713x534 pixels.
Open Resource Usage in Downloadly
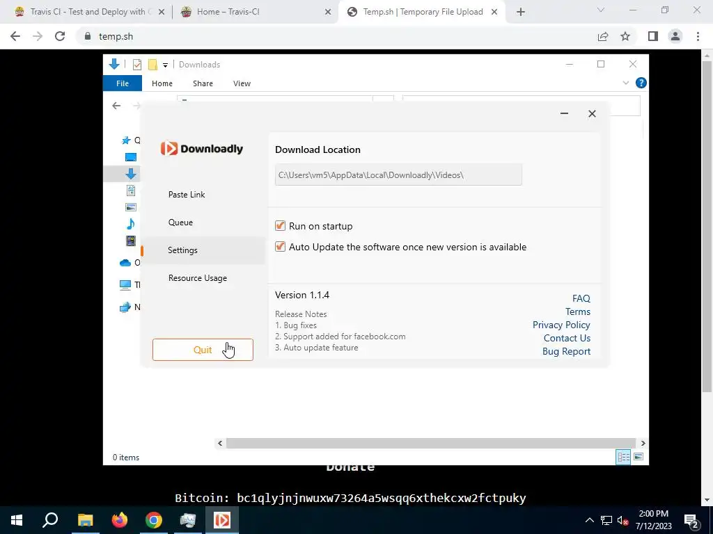(x=197, y=278)
